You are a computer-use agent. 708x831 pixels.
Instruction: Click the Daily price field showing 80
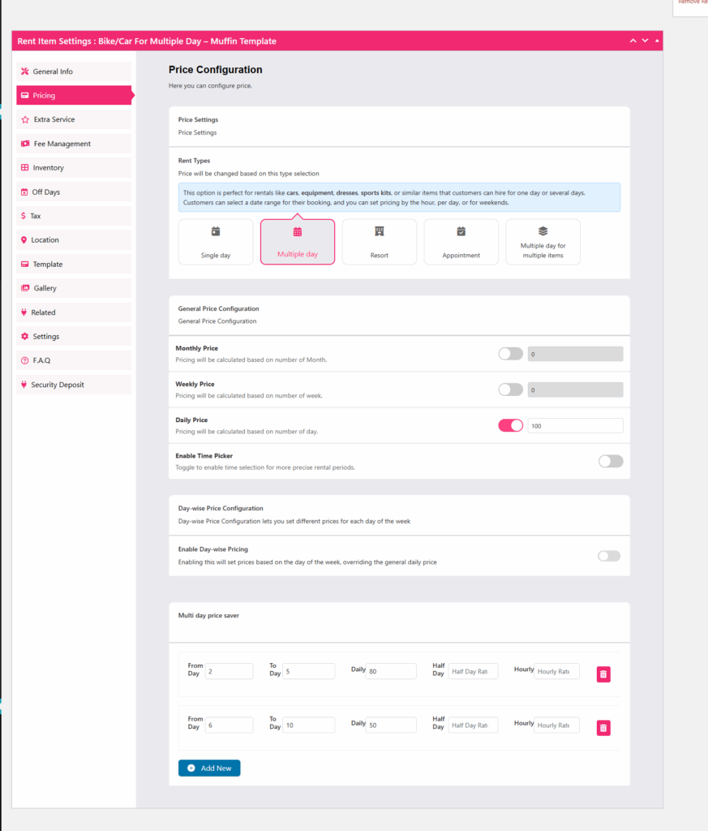coord(392,670)
